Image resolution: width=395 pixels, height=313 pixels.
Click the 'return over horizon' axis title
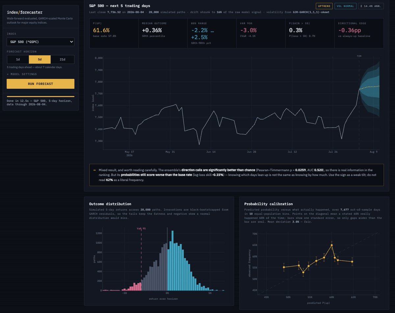[x=163, y=299]
